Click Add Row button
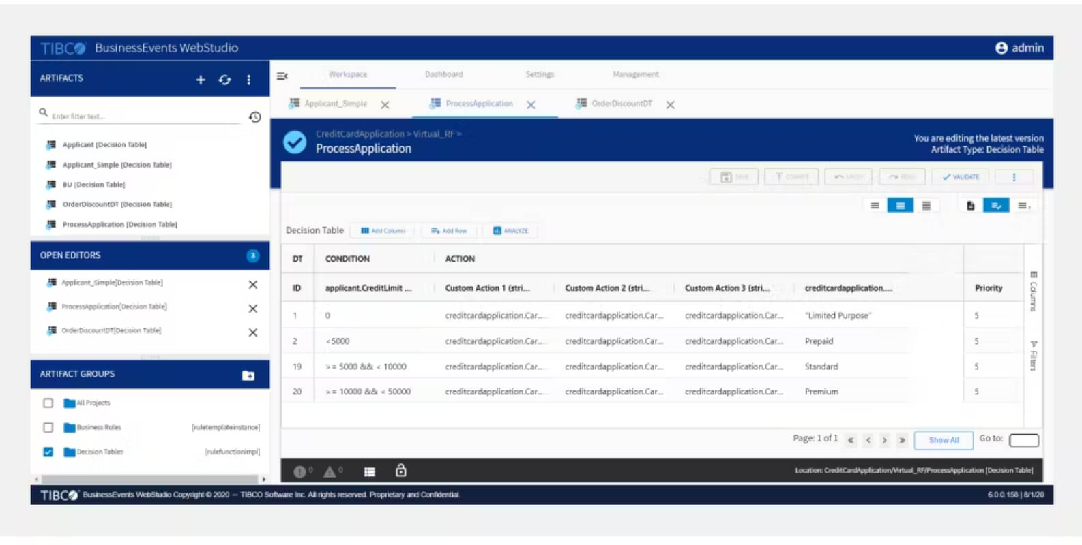This screenshot has height=545, width=1082. coord(449,231)
